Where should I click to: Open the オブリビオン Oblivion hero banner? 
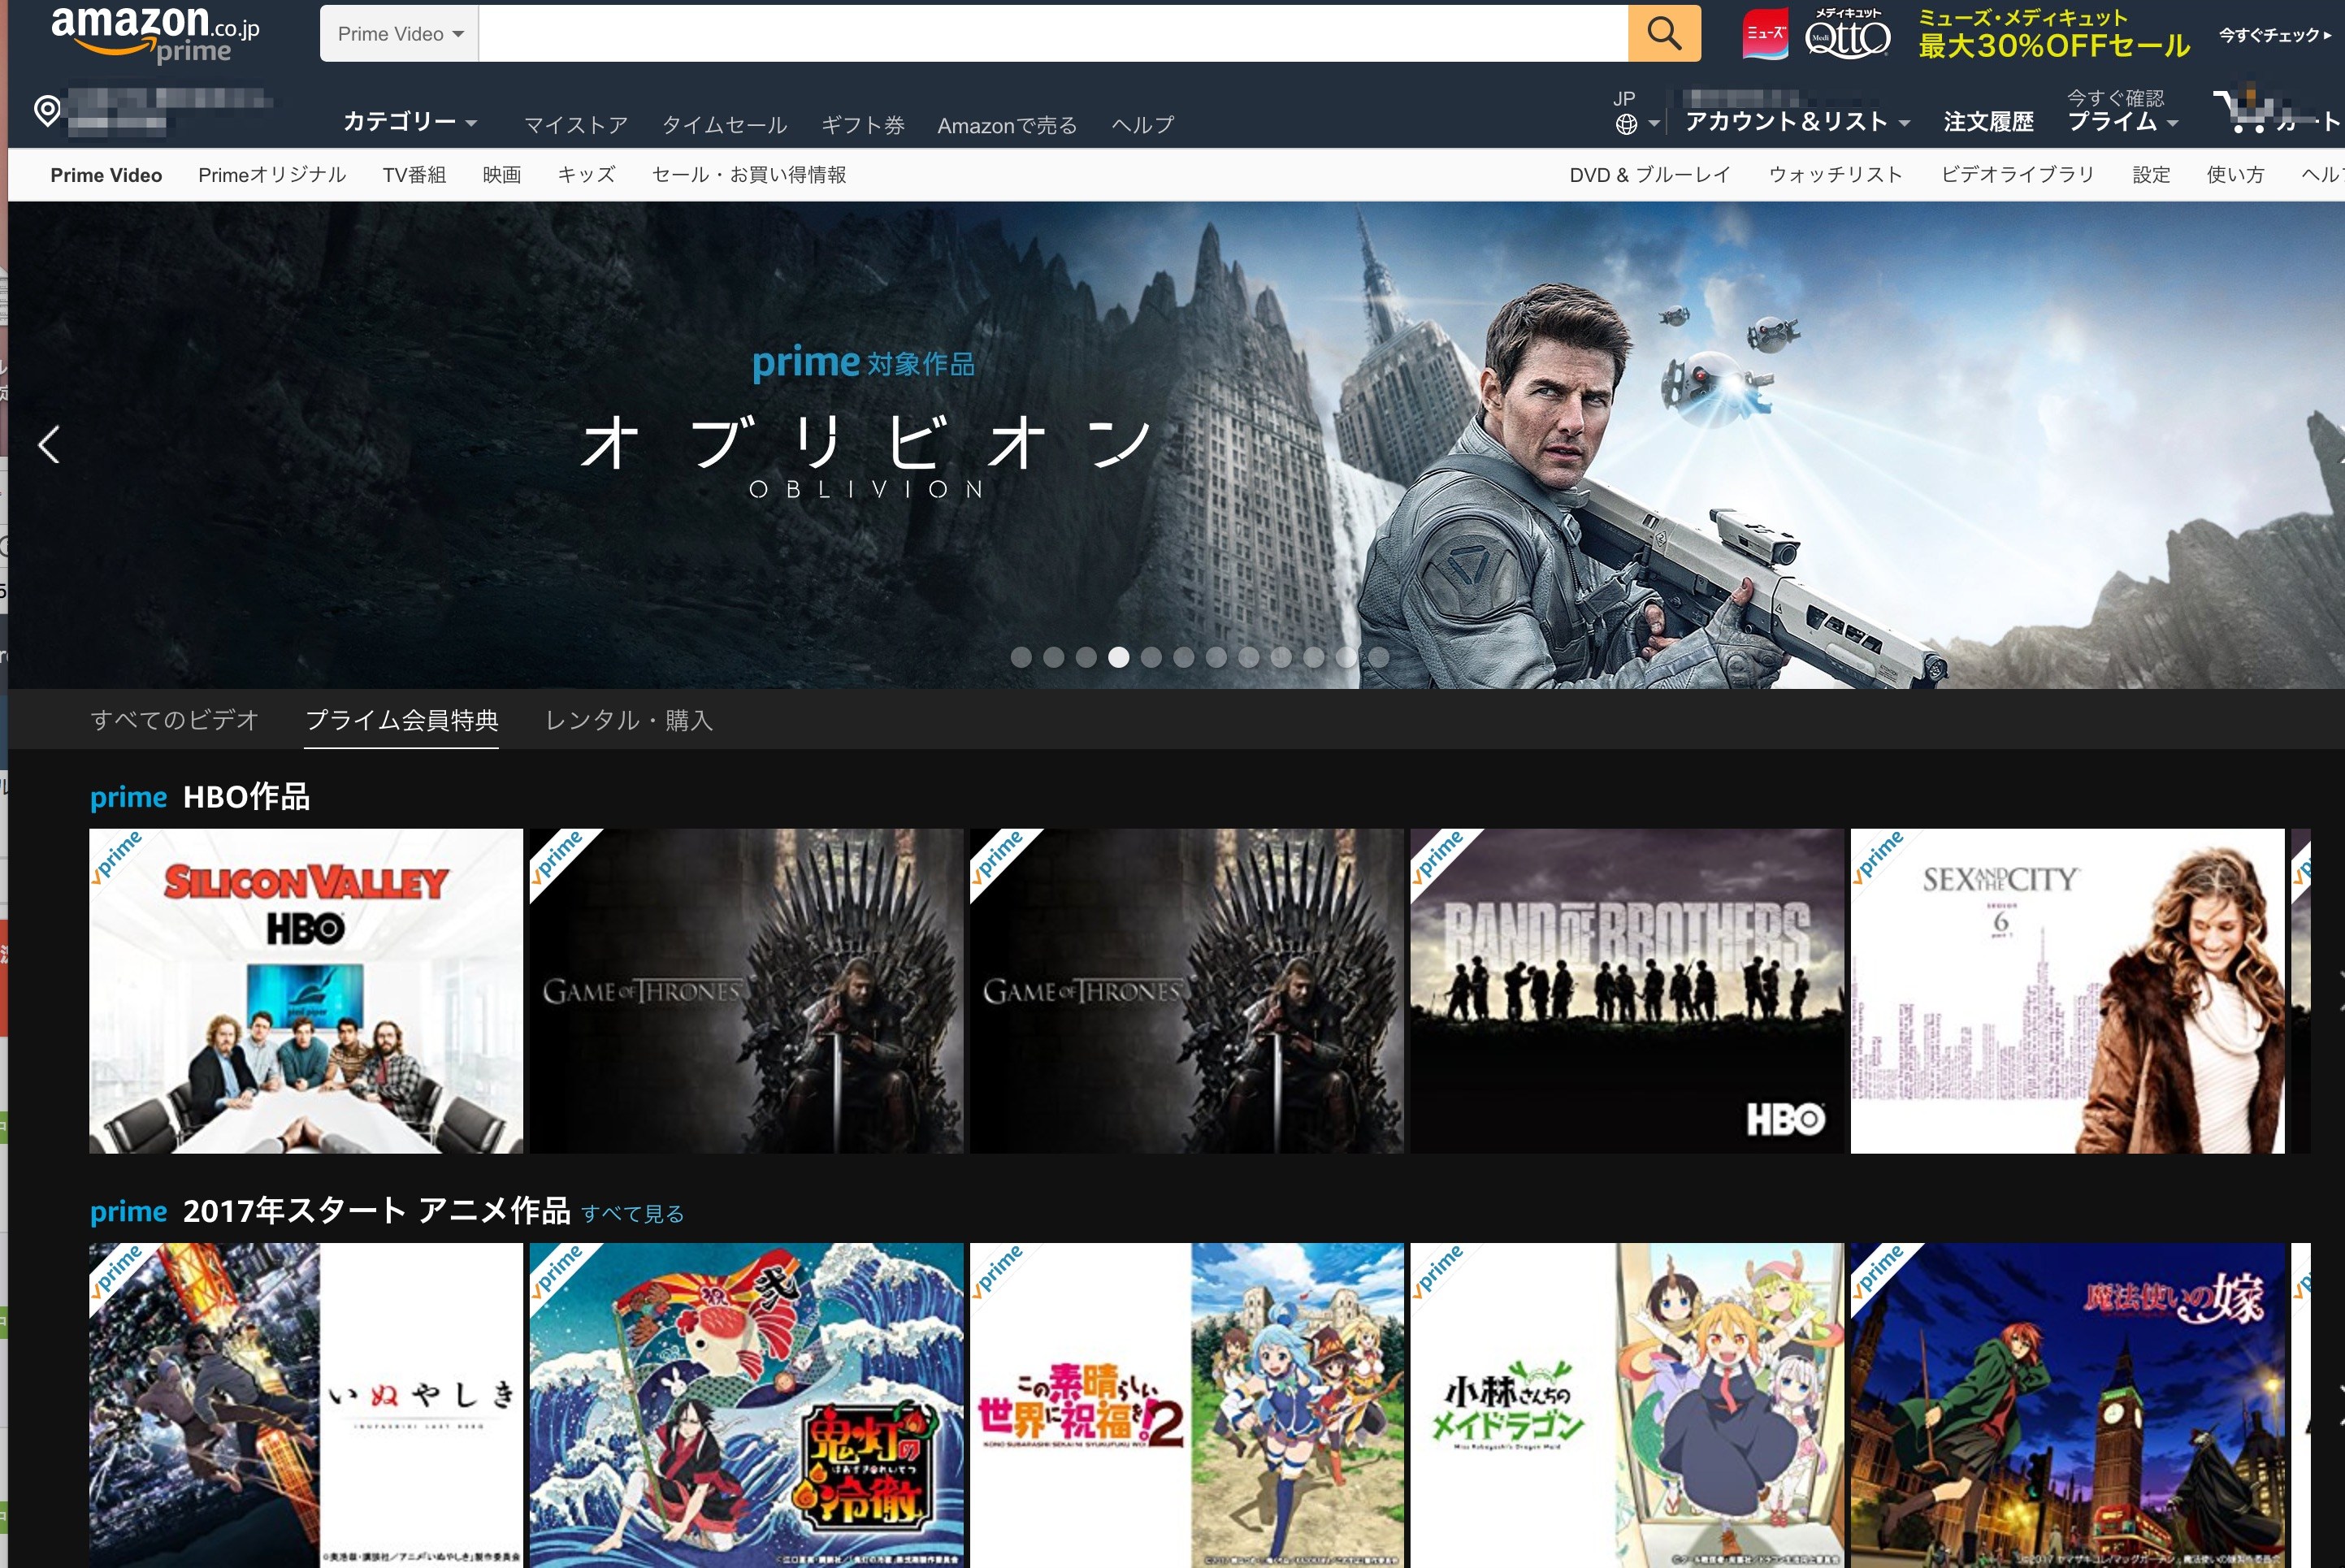(1176, 444)
